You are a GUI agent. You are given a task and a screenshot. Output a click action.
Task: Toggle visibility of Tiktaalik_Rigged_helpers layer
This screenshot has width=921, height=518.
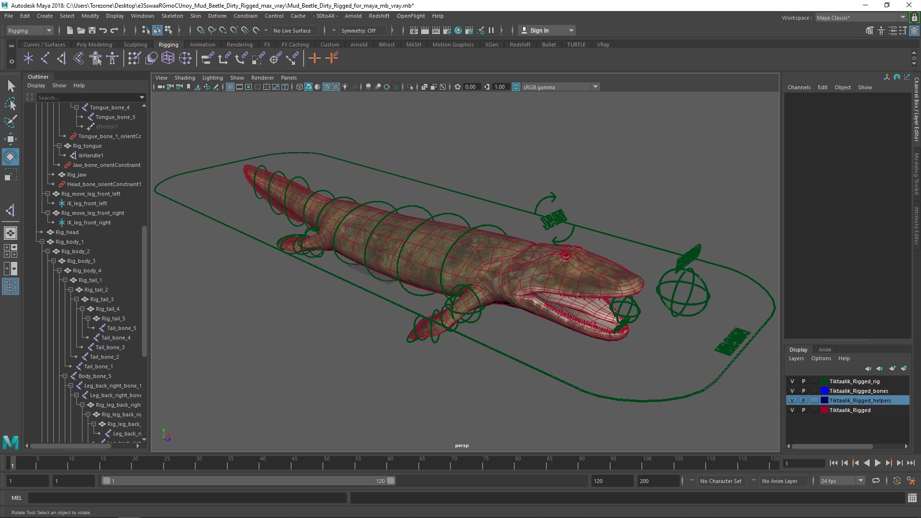[792, 400]
